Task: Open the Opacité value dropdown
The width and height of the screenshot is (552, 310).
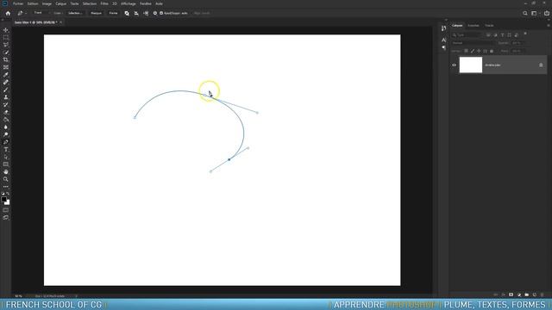Action: pyautogui.click(x=518, y=43)
